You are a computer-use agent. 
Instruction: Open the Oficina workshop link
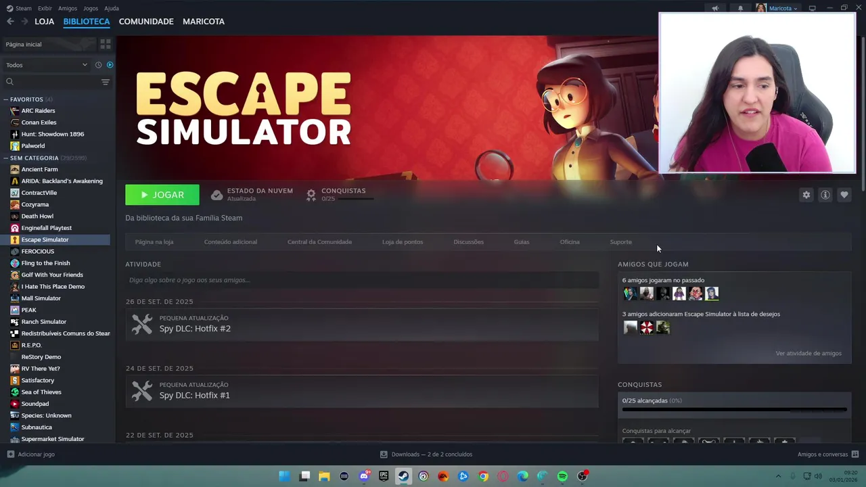[570, 241]
